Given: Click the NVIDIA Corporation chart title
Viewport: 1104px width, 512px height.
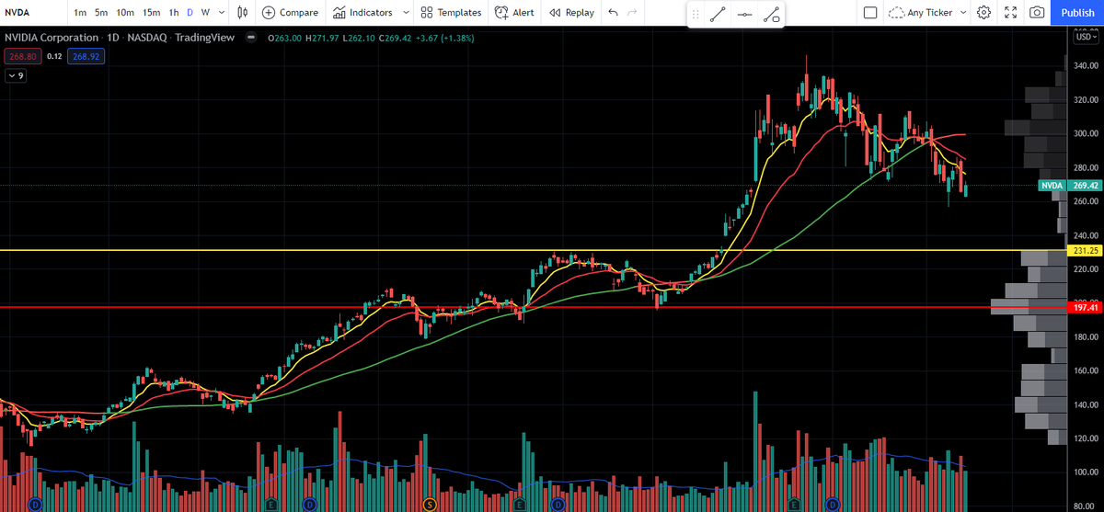Looking at the screenshot, I should [x=52, y=38].
